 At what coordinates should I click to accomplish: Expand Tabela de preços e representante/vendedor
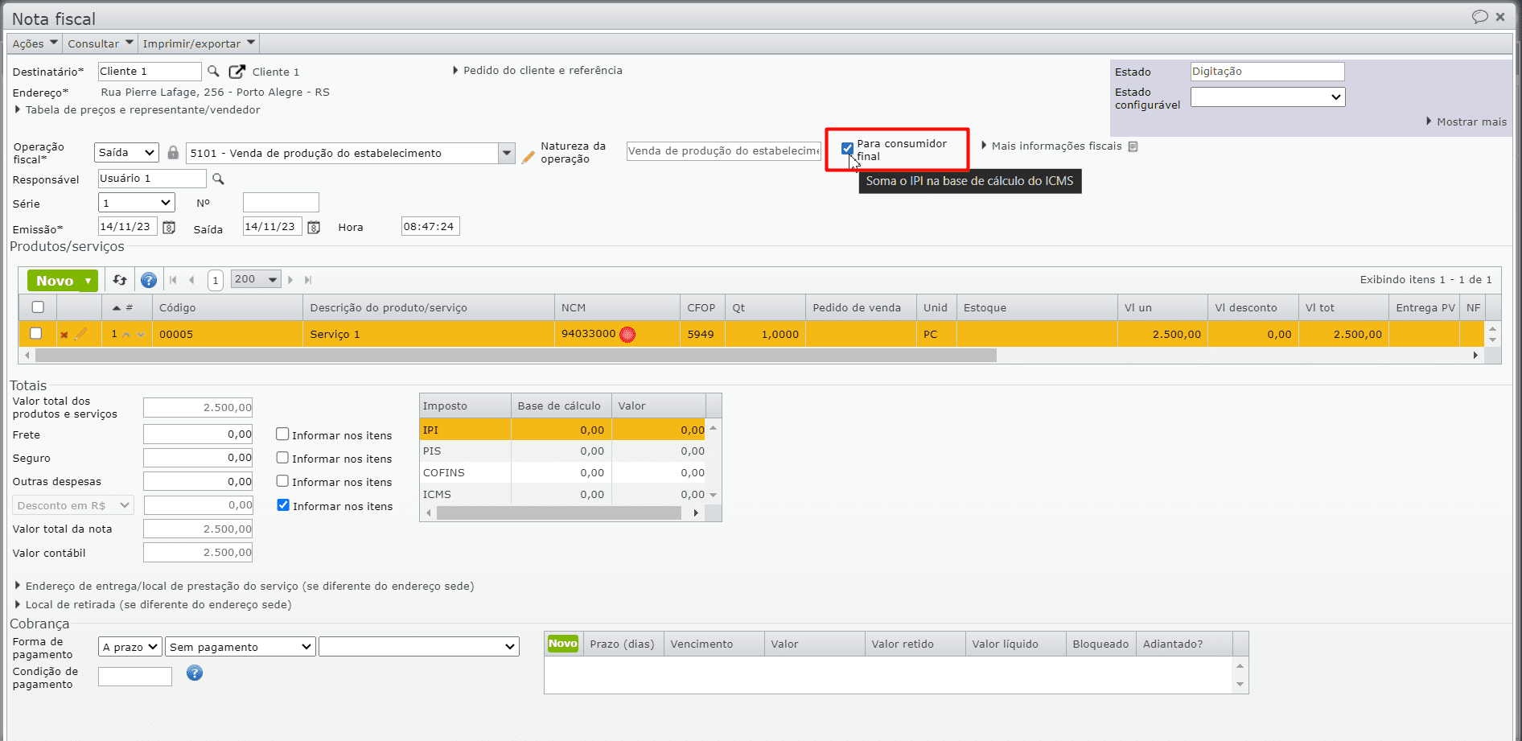pos(138,109)
